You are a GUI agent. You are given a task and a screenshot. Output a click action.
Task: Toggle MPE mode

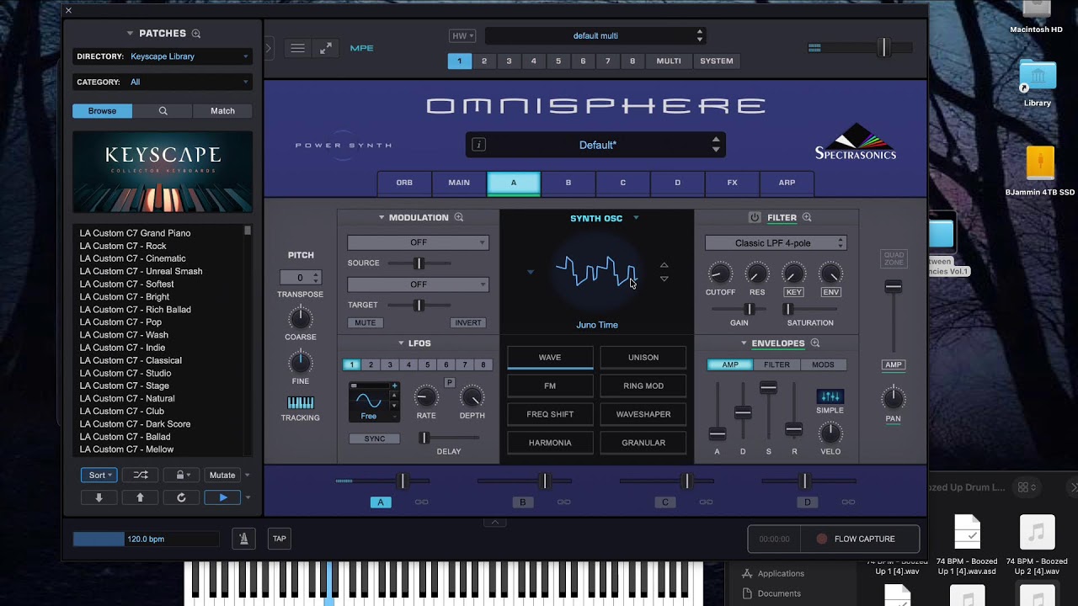point(362,49)
